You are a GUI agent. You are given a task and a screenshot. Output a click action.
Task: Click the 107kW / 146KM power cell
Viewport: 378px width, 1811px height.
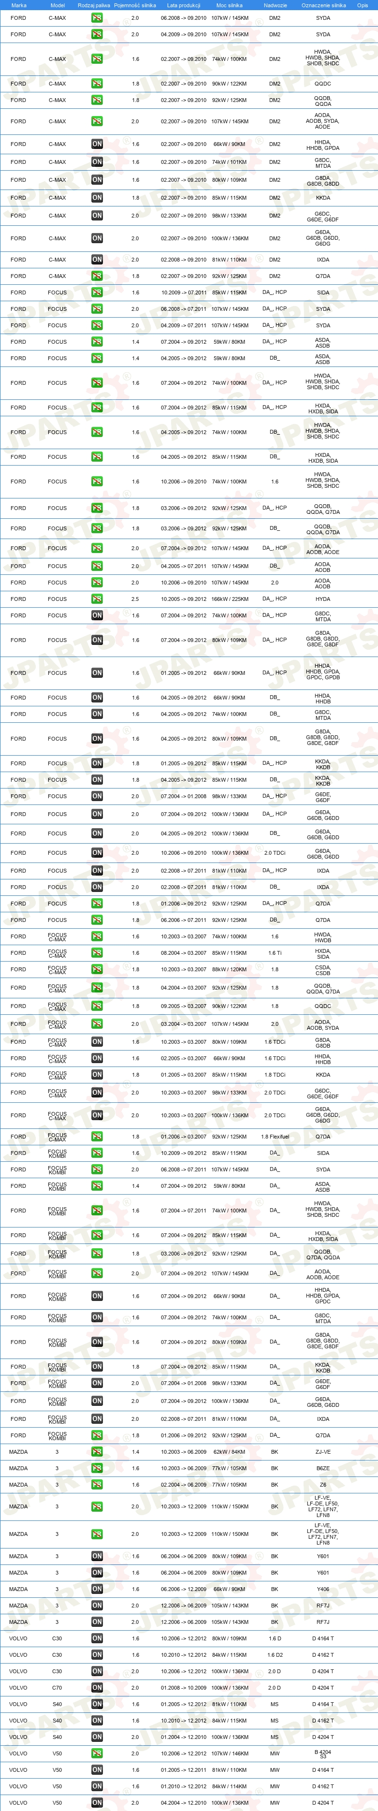[230, 1753]
